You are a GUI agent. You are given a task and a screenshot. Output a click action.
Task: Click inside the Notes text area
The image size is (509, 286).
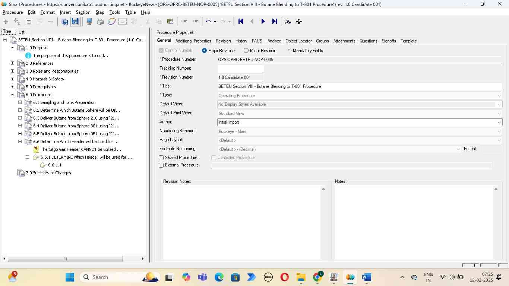pos(414,222)
